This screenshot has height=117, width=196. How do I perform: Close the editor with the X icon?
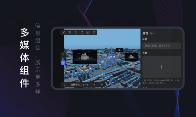[x=64, y=32]
